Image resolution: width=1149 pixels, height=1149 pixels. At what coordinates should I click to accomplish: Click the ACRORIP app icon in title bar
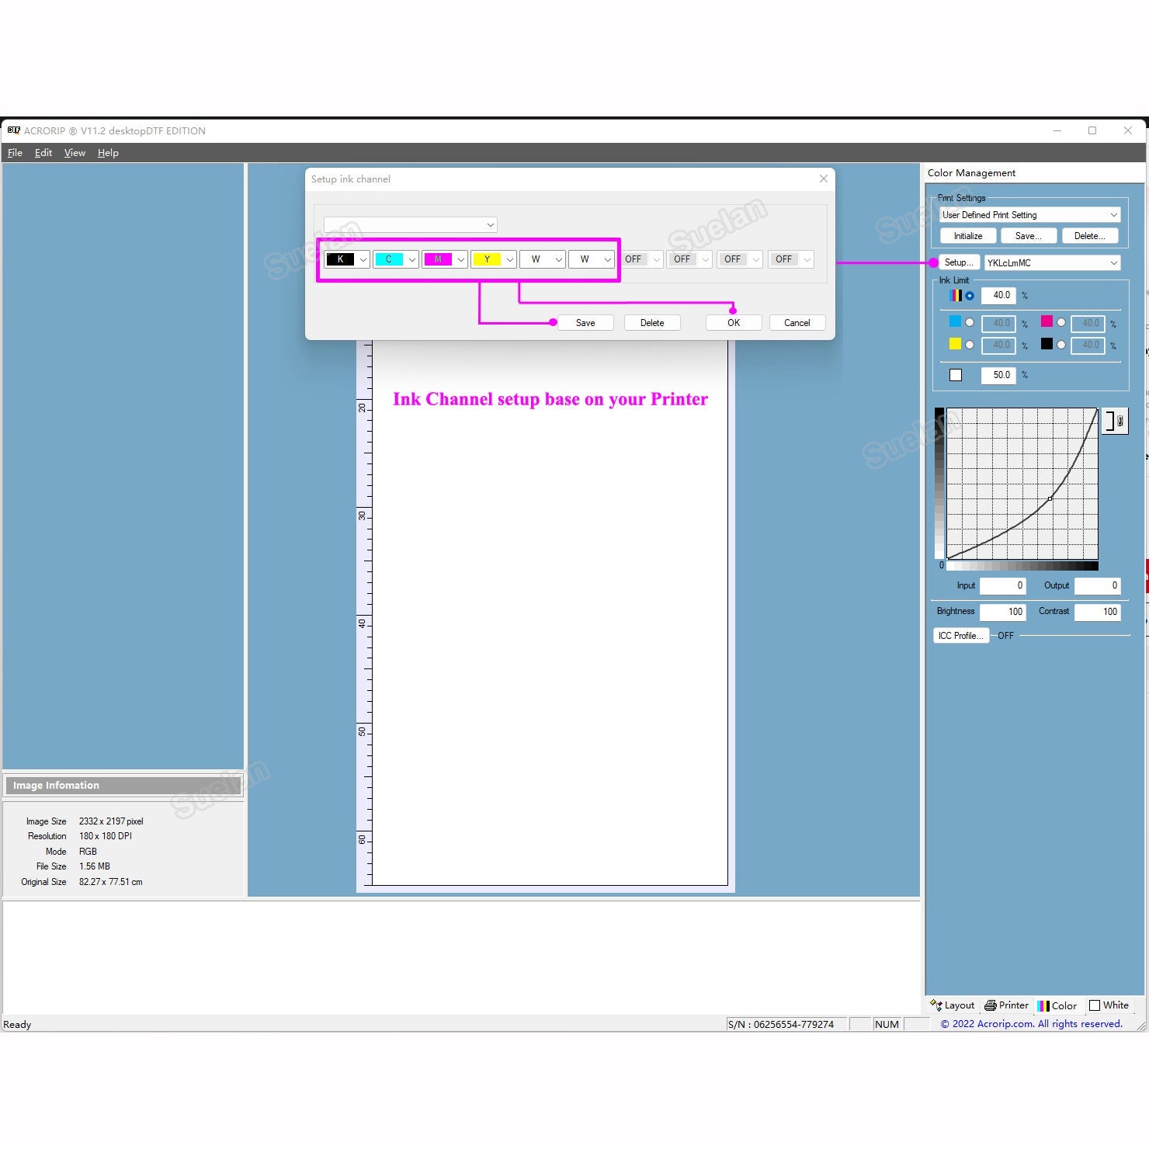(13, 130)
